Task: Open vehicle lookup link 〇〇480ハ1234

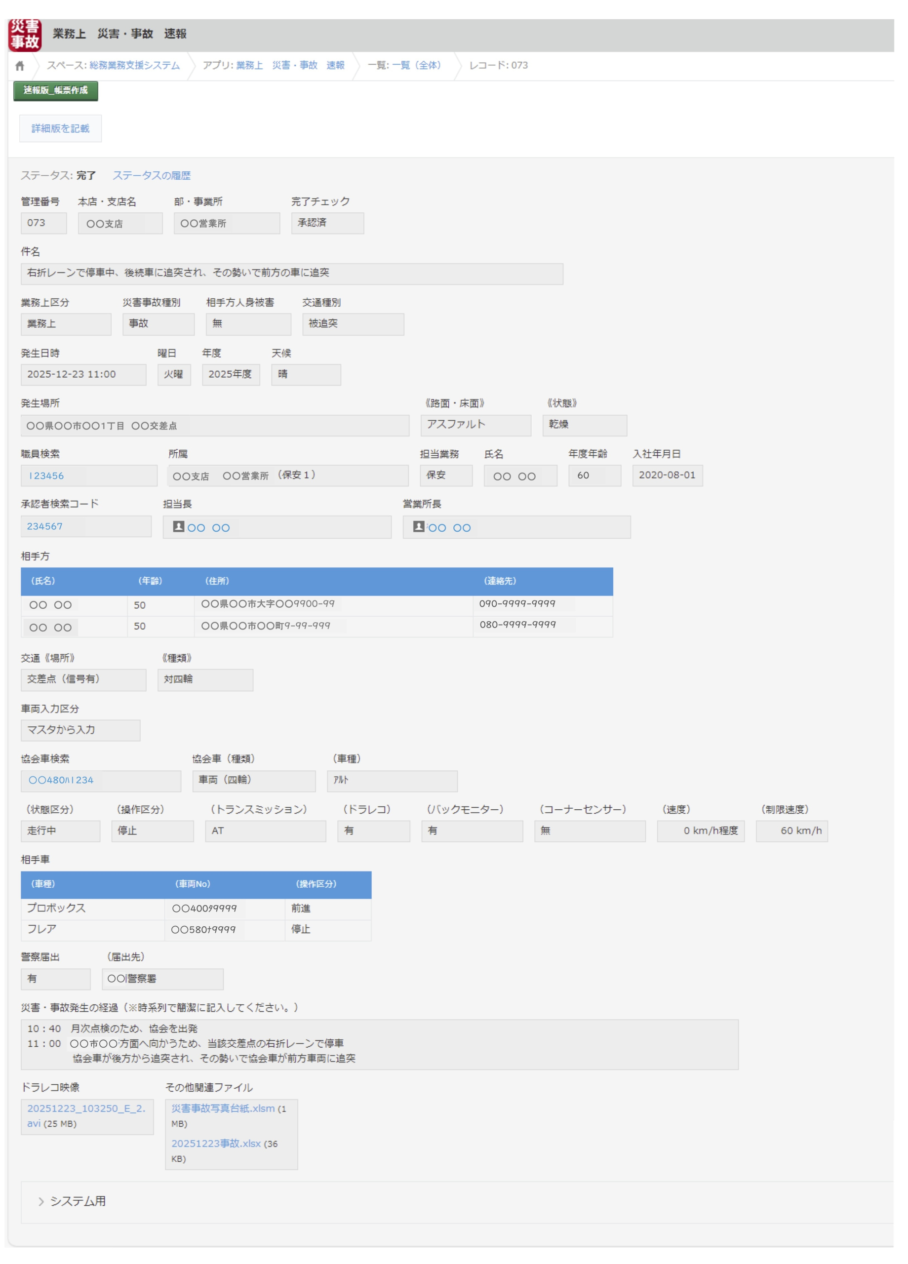Action: [x=61, y=780]
